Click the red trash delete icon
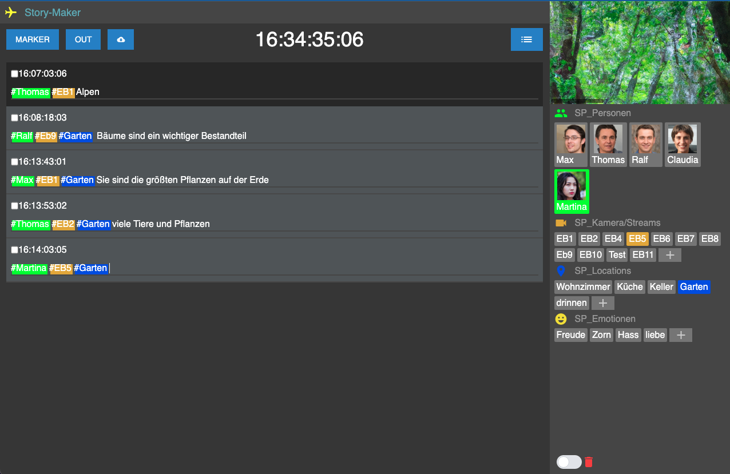The width and height of the screenshot is (730, 474). [x=589, y=462]
